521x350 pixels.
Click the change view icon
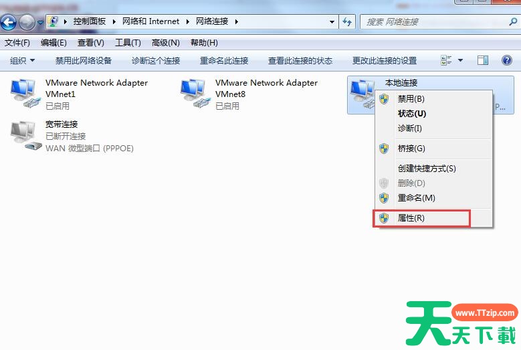pos(446,60)
